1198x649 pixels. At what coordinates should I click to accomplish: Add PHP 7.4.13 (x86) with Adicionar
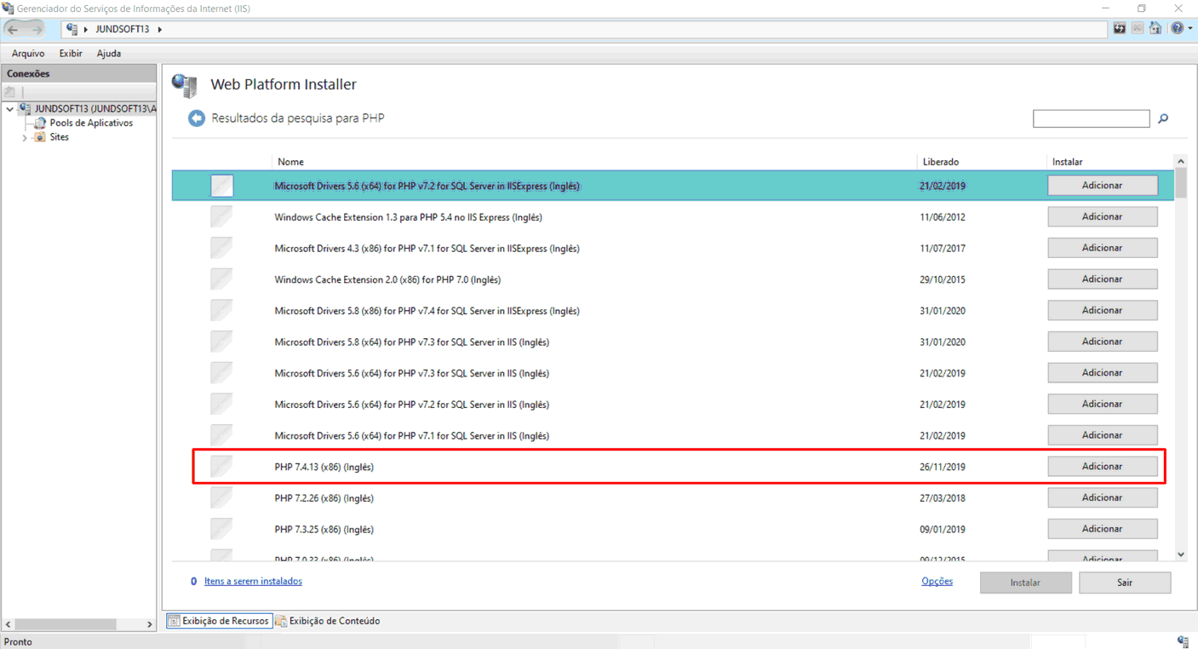click(x=1102, y=467)
